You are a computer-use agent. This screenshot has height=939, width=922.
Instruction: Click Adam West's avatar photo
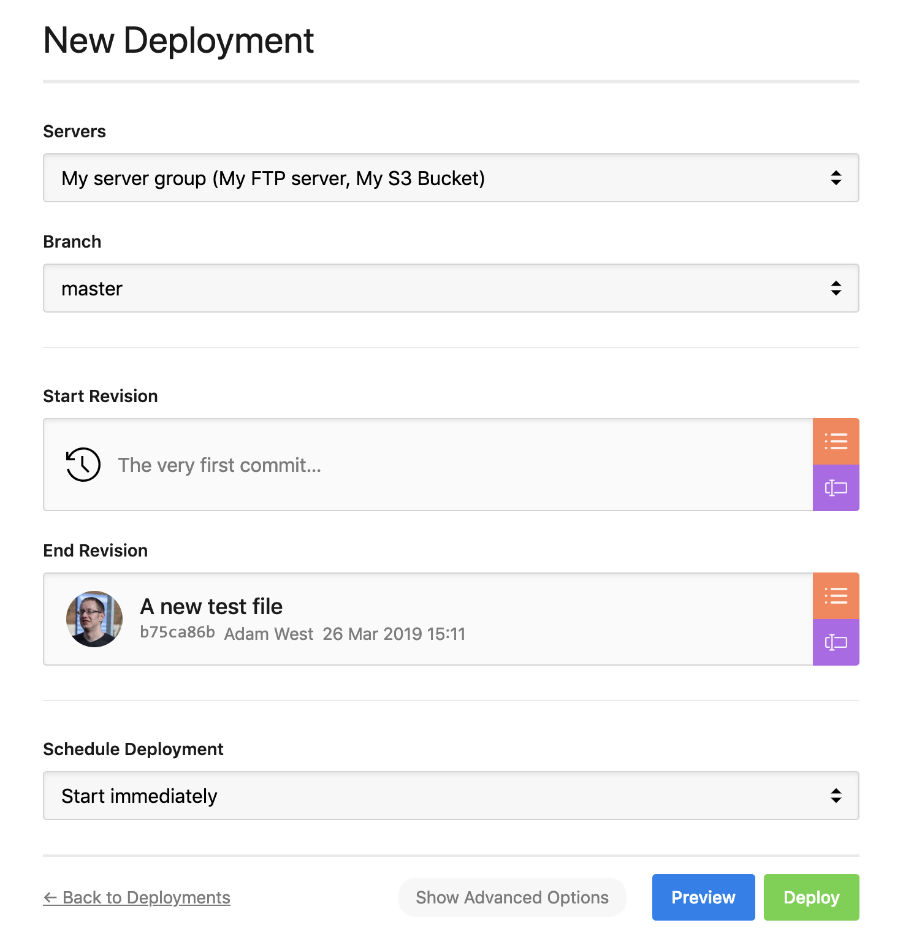tap(94, 619)
